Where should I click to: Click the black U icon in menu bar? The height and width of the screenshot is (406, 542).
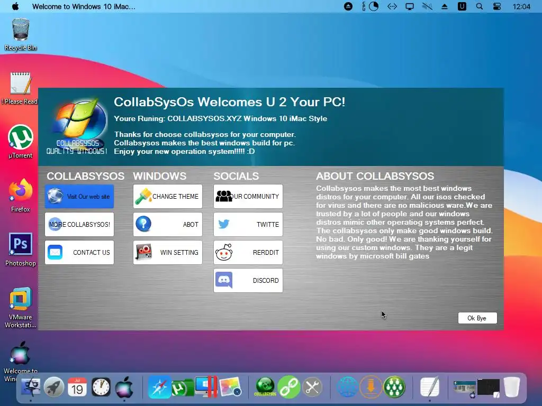click(462, 6)
